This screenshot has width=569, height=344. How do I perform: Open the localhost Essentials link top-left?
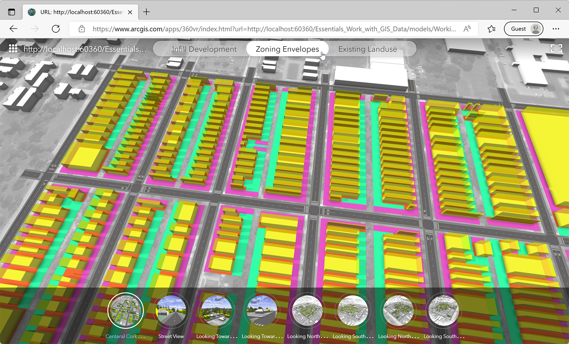[x=85, y=49]
